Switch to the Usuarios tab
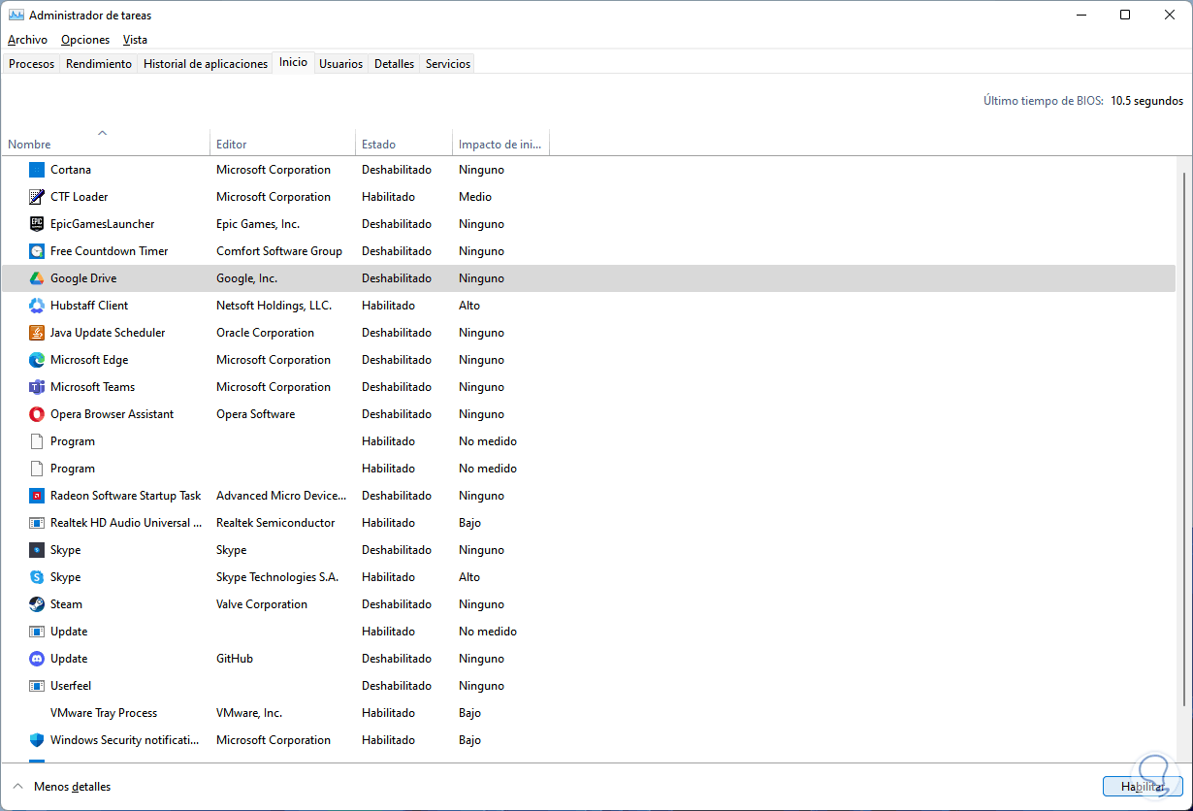Viewport: 1193px width, 811px height. [x=340, y=64]
